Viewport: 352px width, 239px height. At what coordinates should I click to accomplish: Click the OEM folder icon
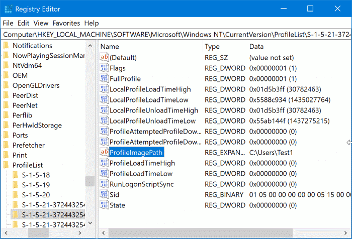pyautogui.click(x=6, y=75)
